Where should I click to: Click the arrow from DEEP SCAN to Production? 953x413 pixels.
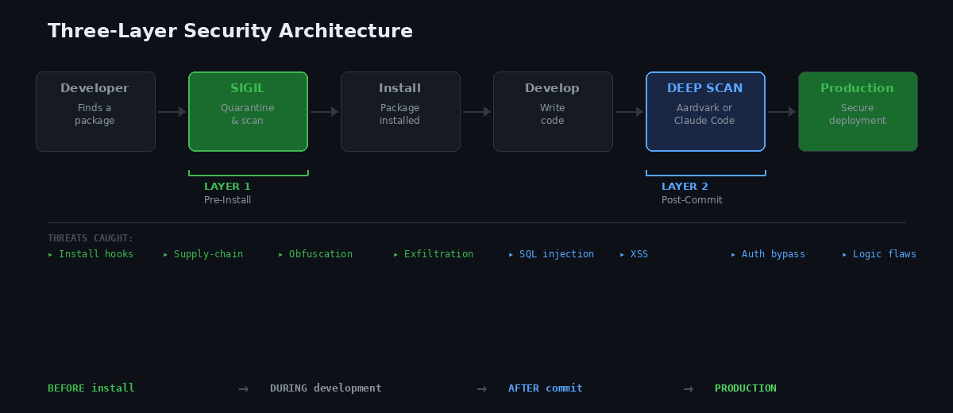[781, 112]
